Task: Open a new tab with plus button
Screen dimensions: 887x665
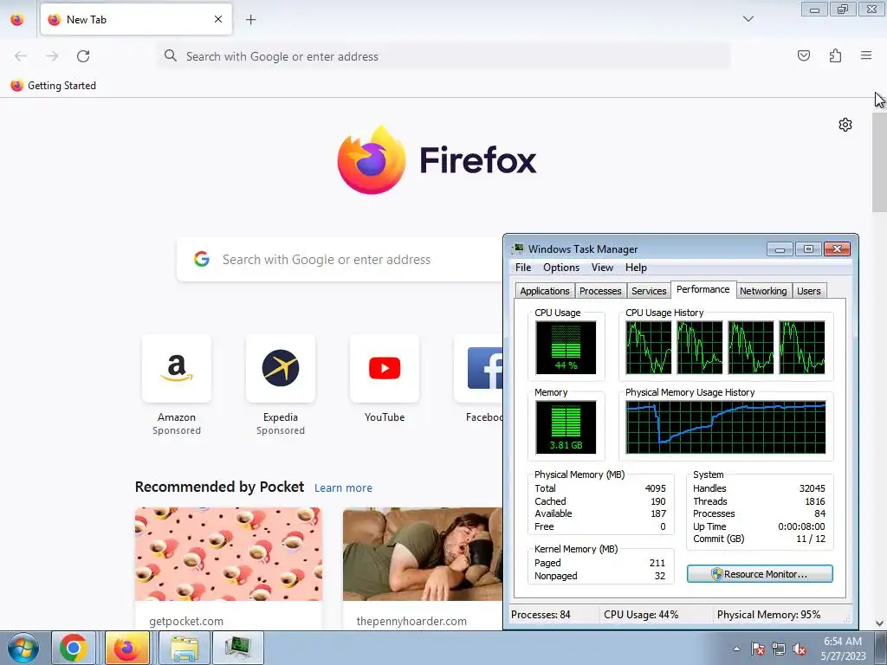Action: click(x=250, y=19)
